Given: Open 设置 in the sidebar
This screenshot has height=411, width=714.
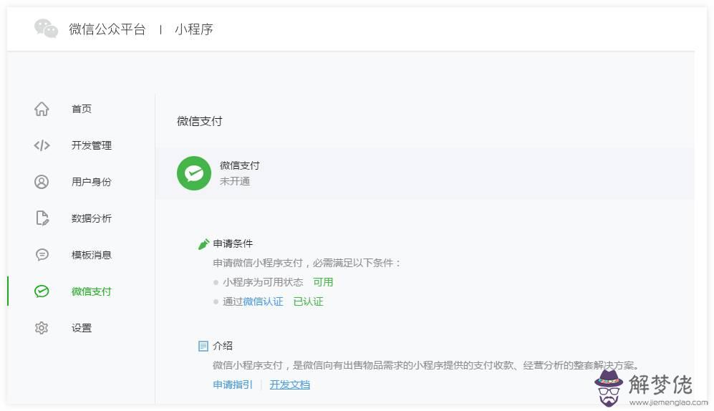Looking at the screenshot, I should pos(82,328).
